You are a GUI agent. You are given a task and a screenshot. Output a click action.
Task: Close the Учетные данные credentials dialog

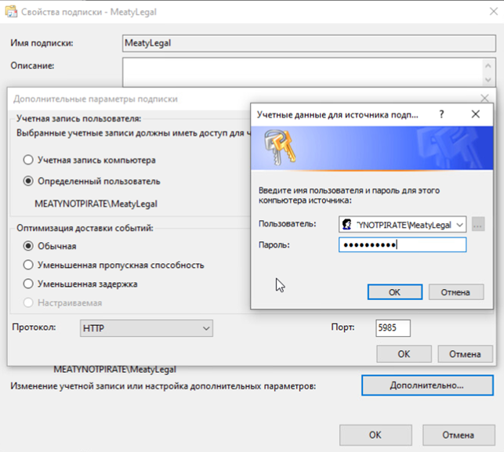tap(475, 114)
